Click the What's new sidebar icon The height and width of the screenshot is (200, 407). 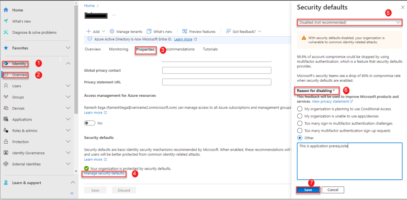(6, 21)
